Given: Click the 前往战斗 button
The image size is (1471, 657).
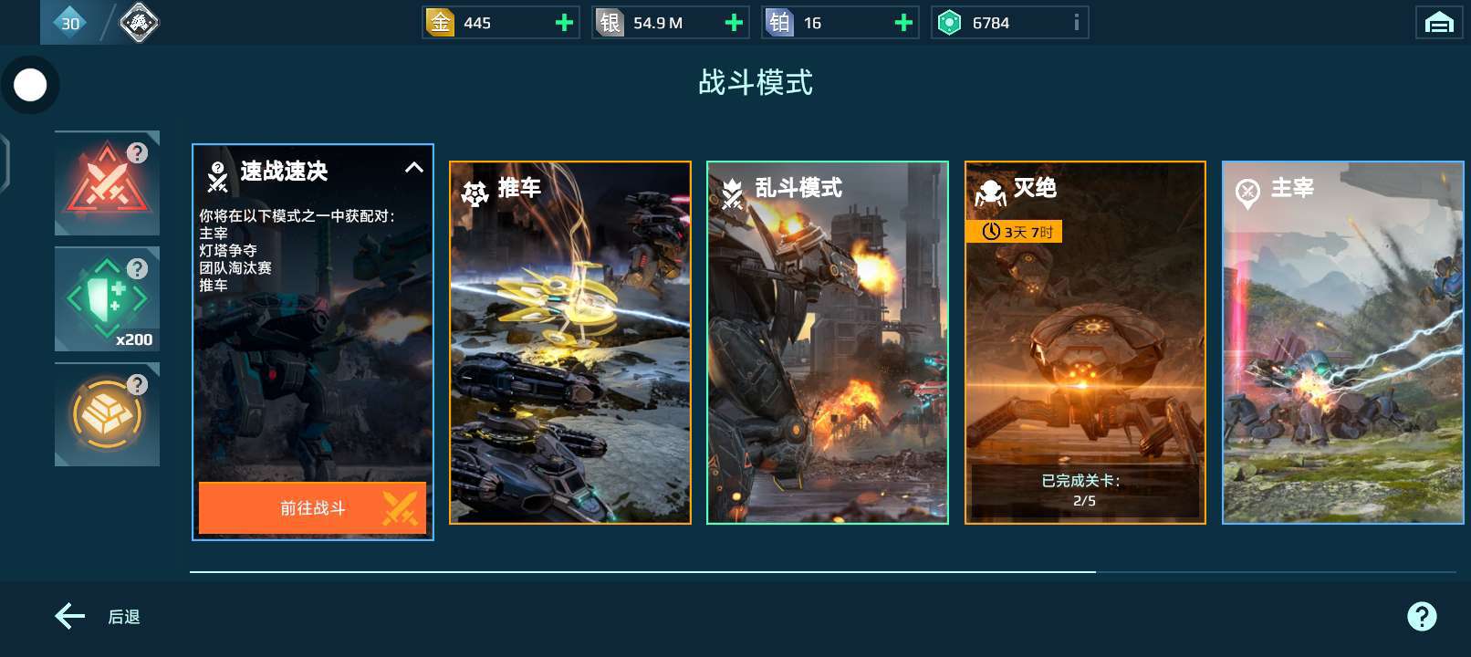Looking at the screenshot, I should coord(312,508).
